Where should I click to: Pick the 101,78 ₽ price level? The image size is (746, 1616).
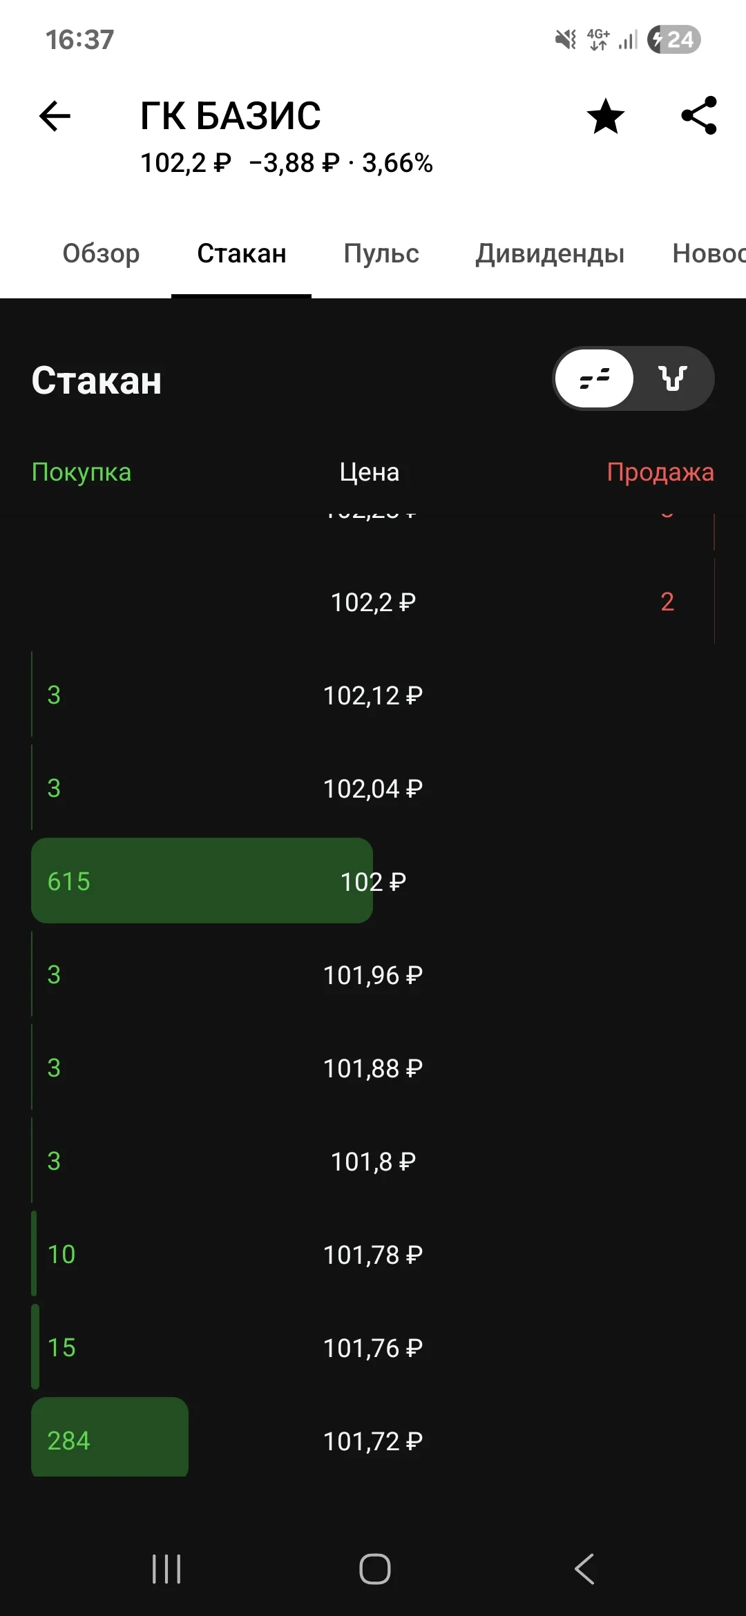[x=373, y=1253]
